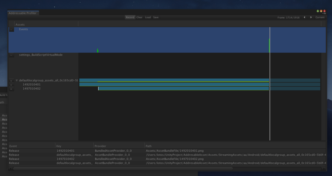Click the 1492010401 timeline bar

coord(174,84)
